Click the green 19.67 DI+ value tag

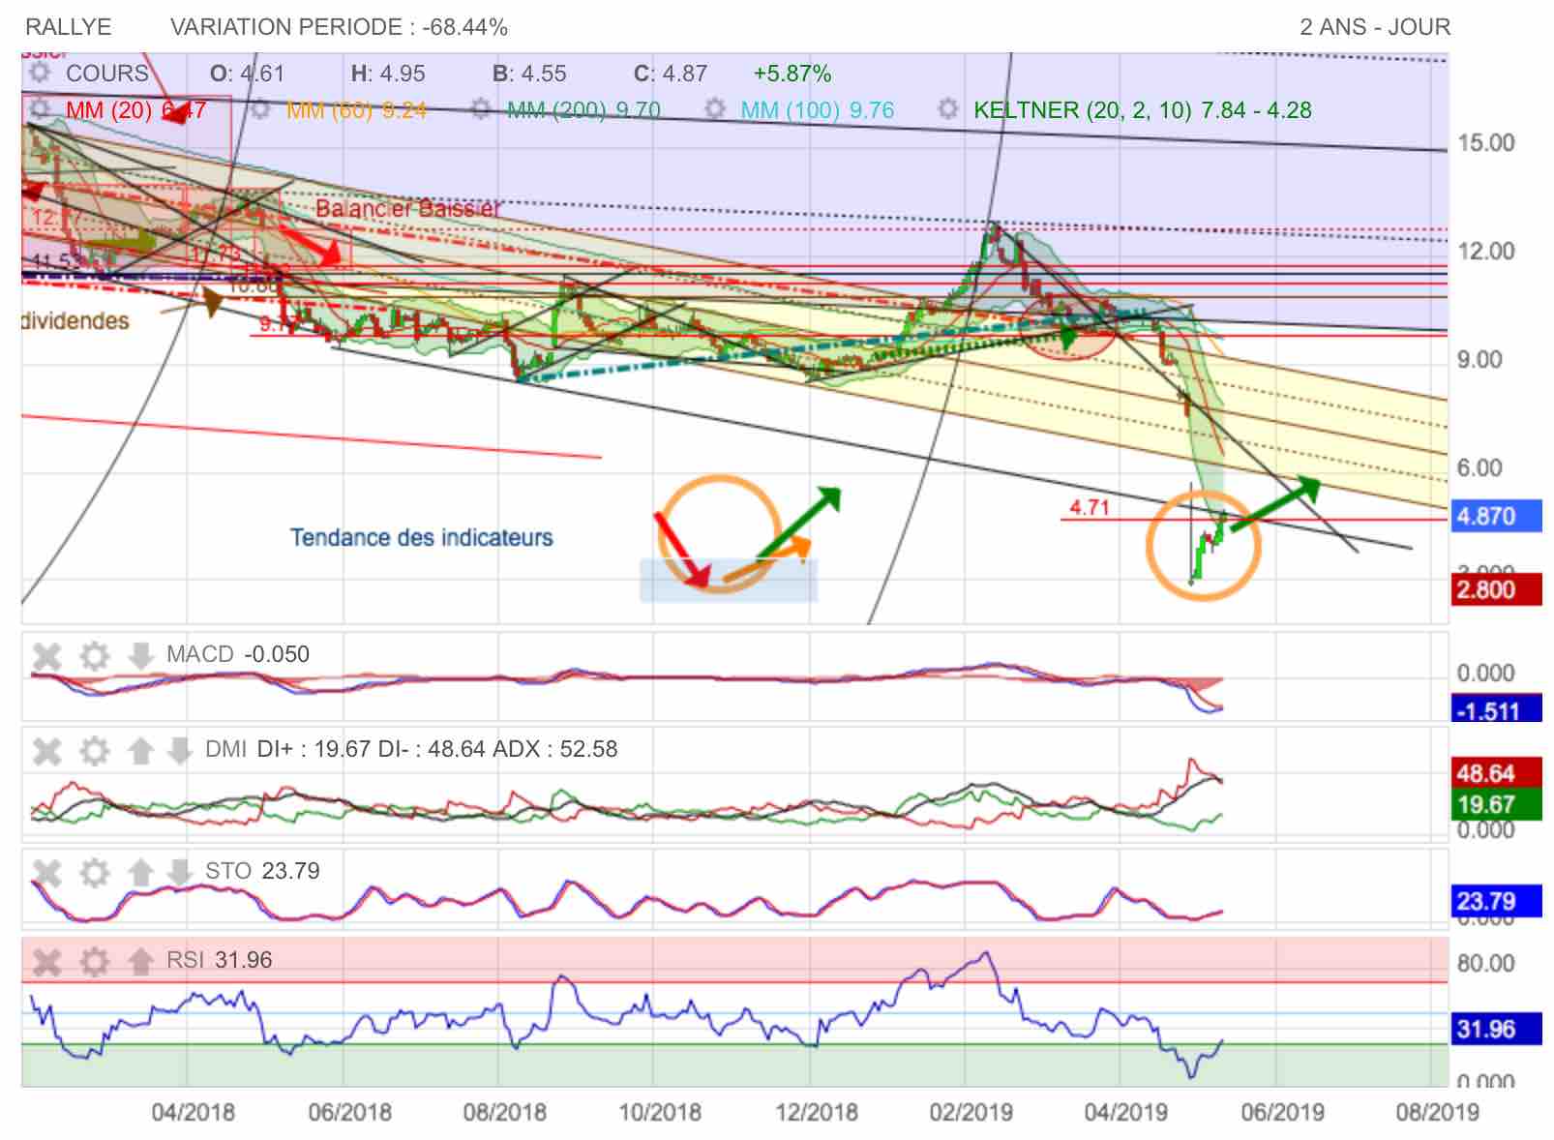click(1496, 804)
